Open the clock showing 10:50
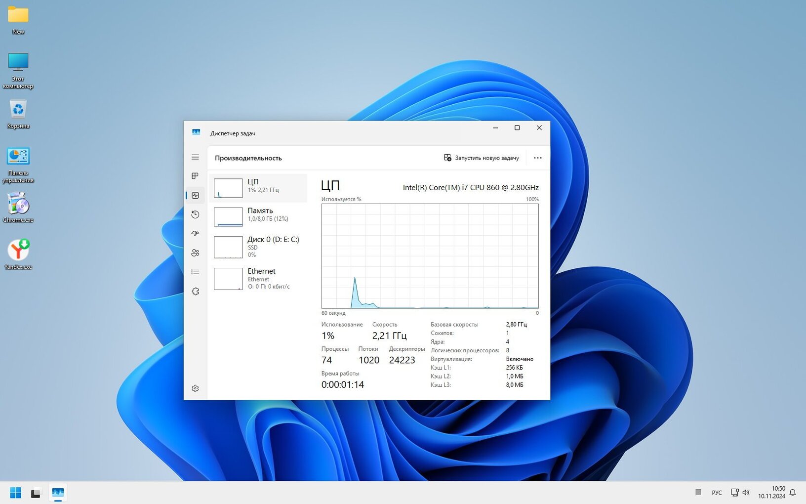The image size is (806, 504). tap(771, 492)
